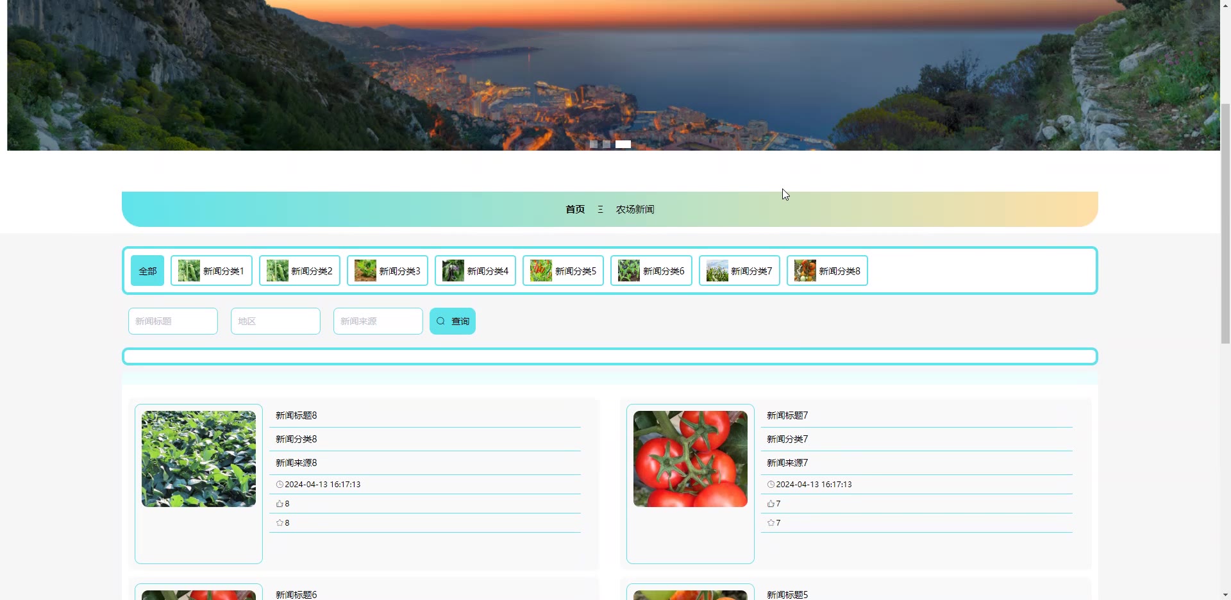Focus the 新闻标题 search input
The width and height of the screenshot is (1231, 600).
[173, 321]
